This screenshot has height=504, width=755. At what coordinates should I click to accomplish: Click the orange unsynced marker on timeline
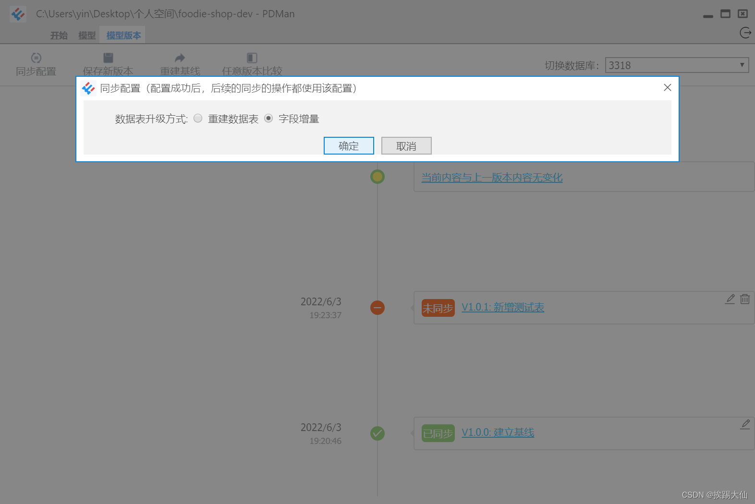(x=377, y=308)
